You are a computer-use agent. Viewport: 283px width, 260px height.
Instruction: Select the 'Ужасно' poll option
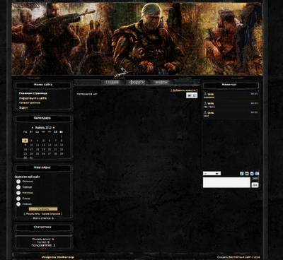coord(18,204)
